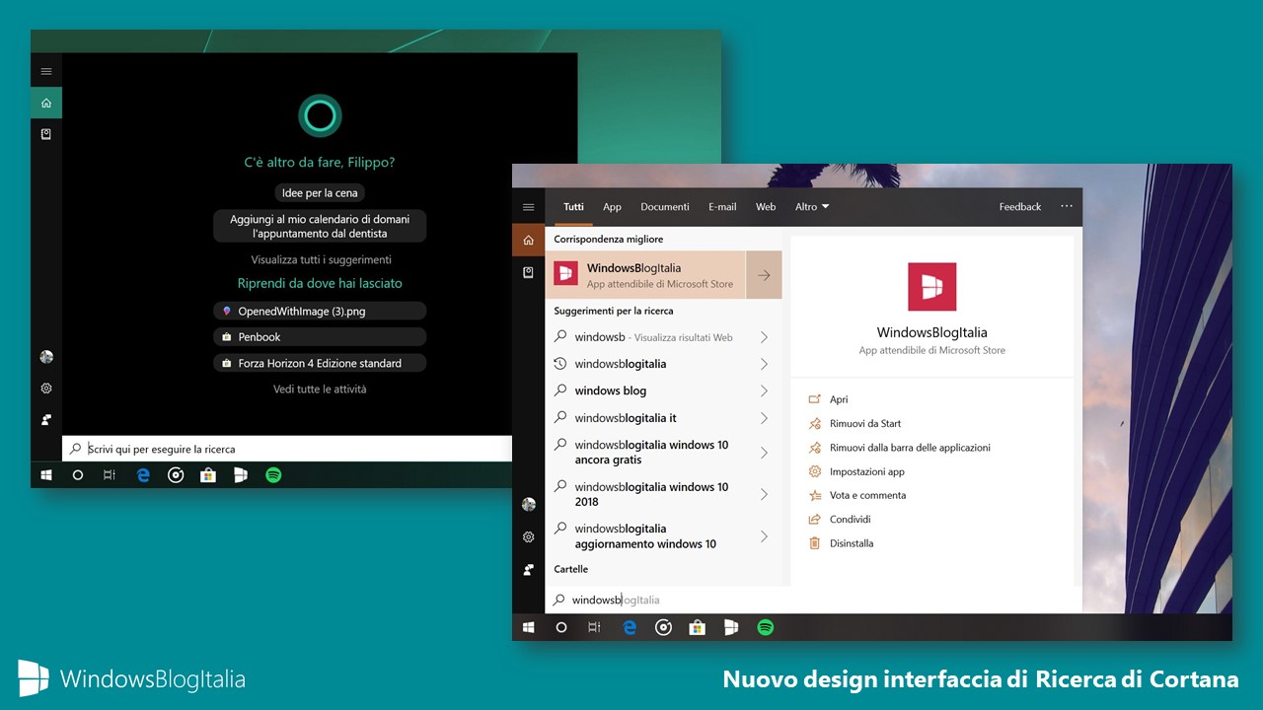Viewport: 1263px width, 710px height.
Task: Switch to the App tab
Action: coord(612,207)
